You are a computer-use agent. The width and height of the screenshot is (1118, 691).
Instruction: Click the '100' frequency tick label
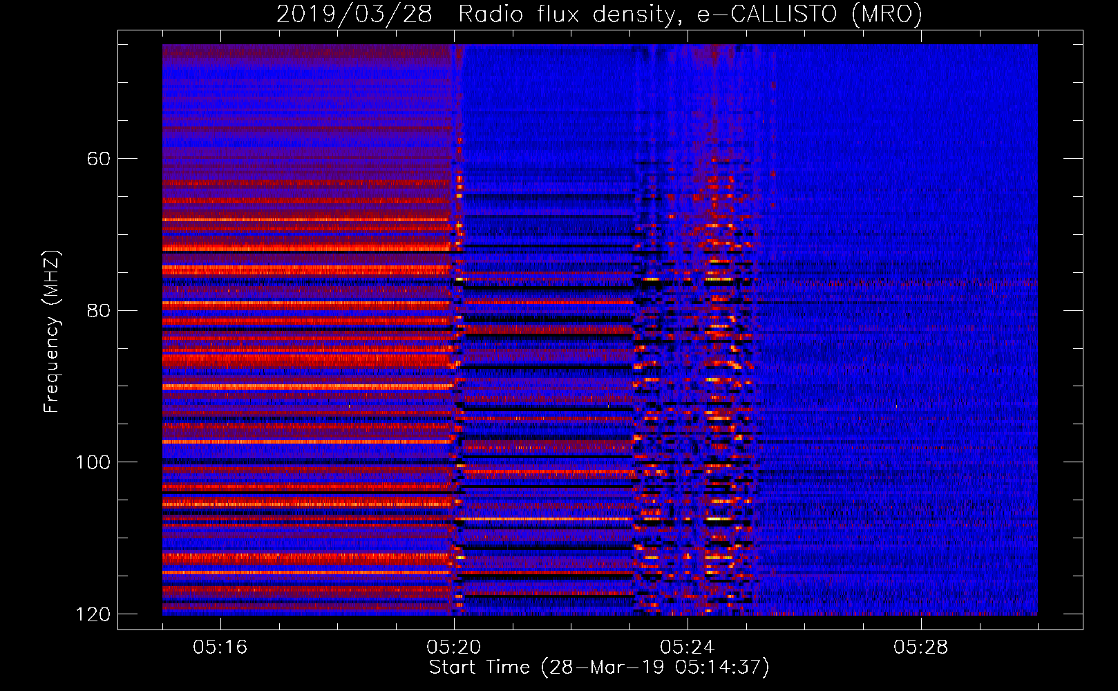[93, 462]
